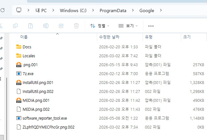Open the three-dots more options menu
Image resolution: width=207 pixels, height=140 pixels.
coord(151,26)
